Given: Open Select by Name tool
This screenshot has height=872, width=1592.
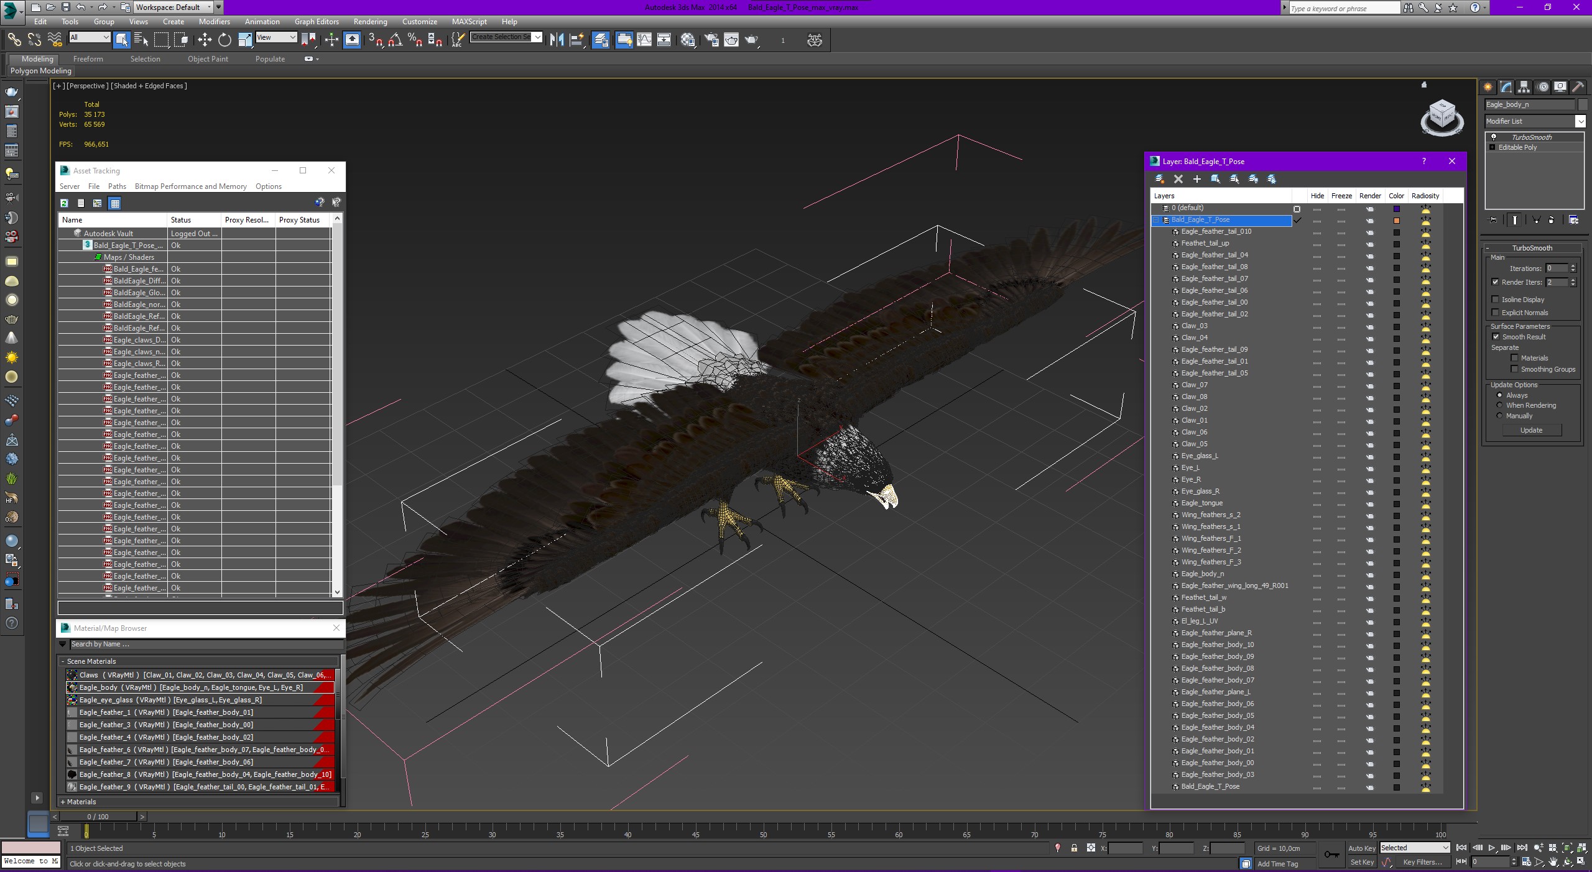Looking at the screenshot, I should click(141, 40).
